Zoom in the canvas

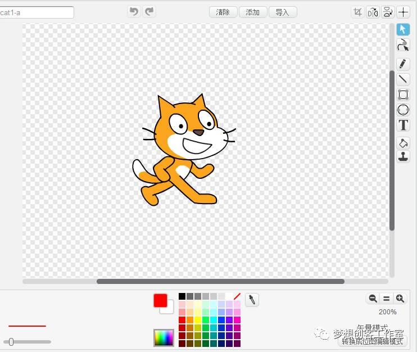(400, 298)
